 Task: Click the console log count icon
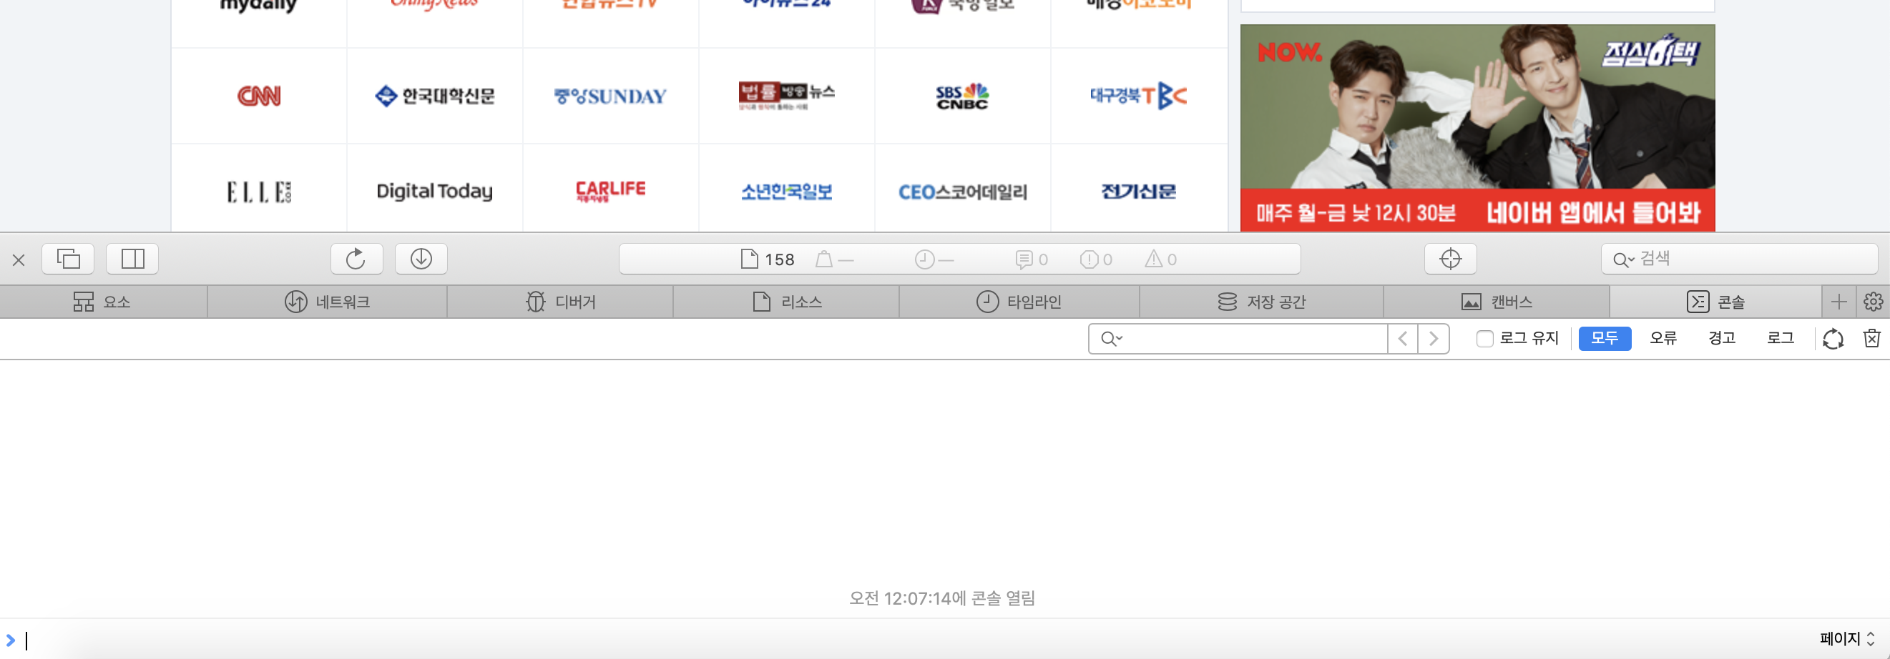tap(1024, 259)
